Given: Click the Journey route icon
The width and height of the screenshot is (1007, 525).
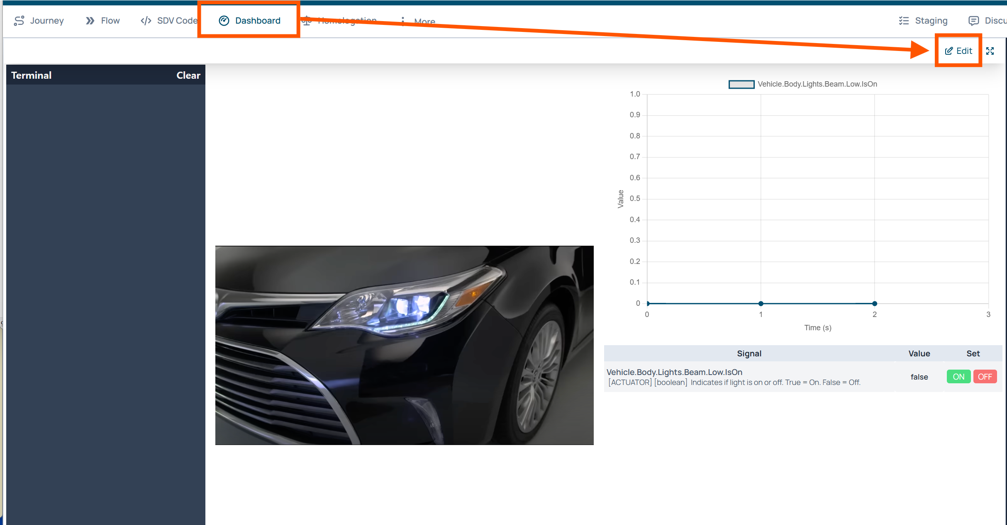Looking at the screenshot, I should pyautogui.click(x=19, y=21).
